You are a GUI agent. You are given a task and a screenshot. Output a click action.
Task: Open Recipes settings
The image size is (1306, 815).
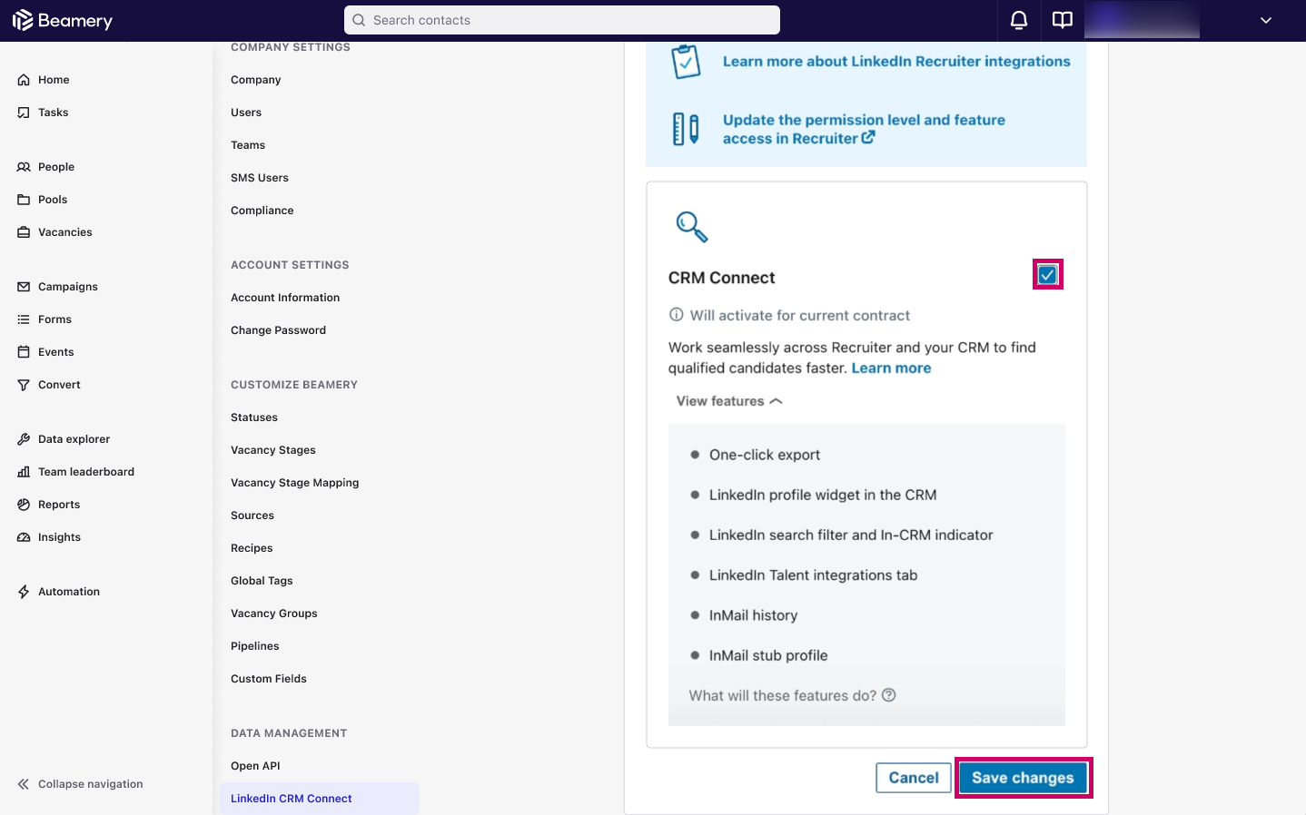252,548
